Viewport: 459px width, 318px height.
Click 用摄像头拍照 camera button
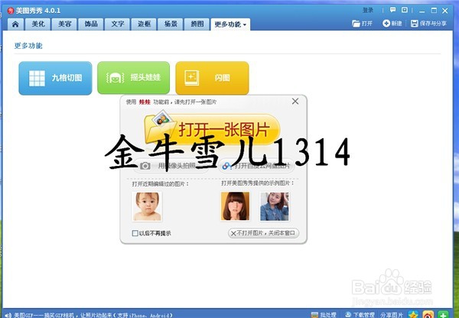171,166
